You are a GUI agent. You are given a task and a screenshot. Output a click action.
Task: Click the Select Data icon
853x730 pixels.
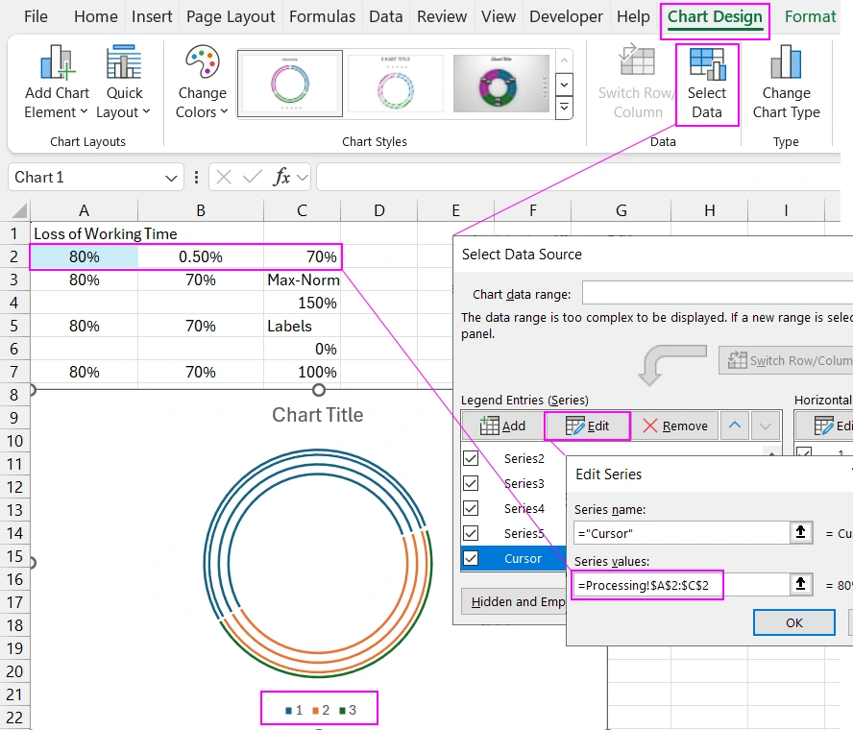point(708,82)
